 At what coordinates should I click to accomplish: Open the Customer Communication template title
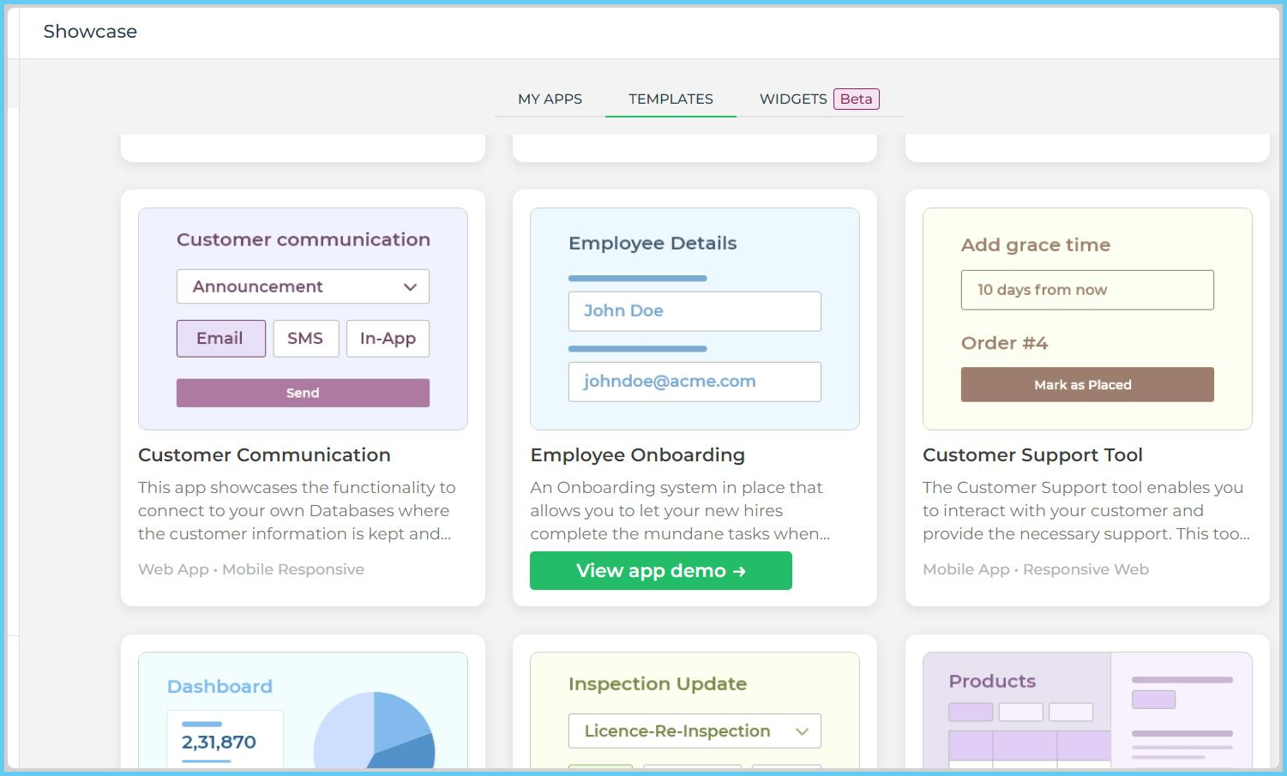pyautogui.click(x=264, y=455)
